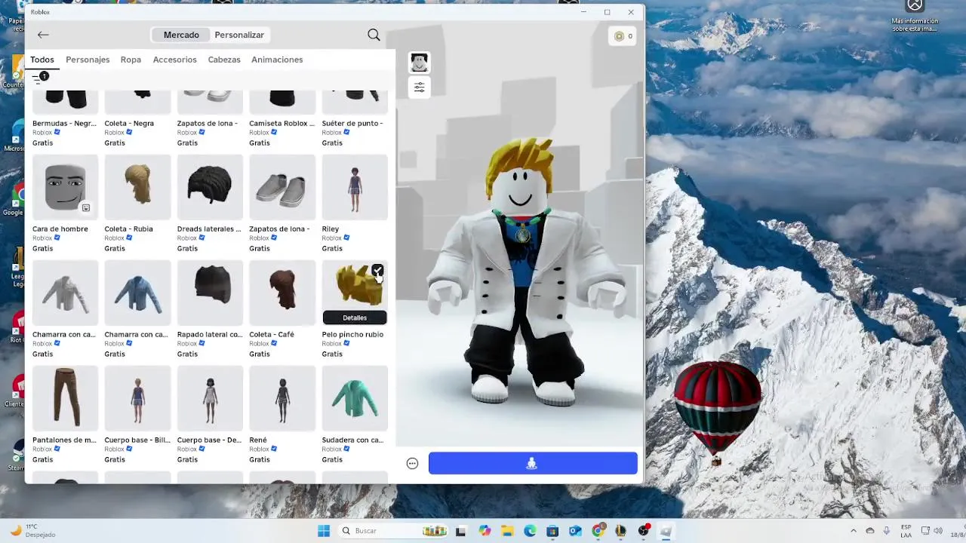Select the Todos tab
966x543 pixels.
click(x=42, y=60)
